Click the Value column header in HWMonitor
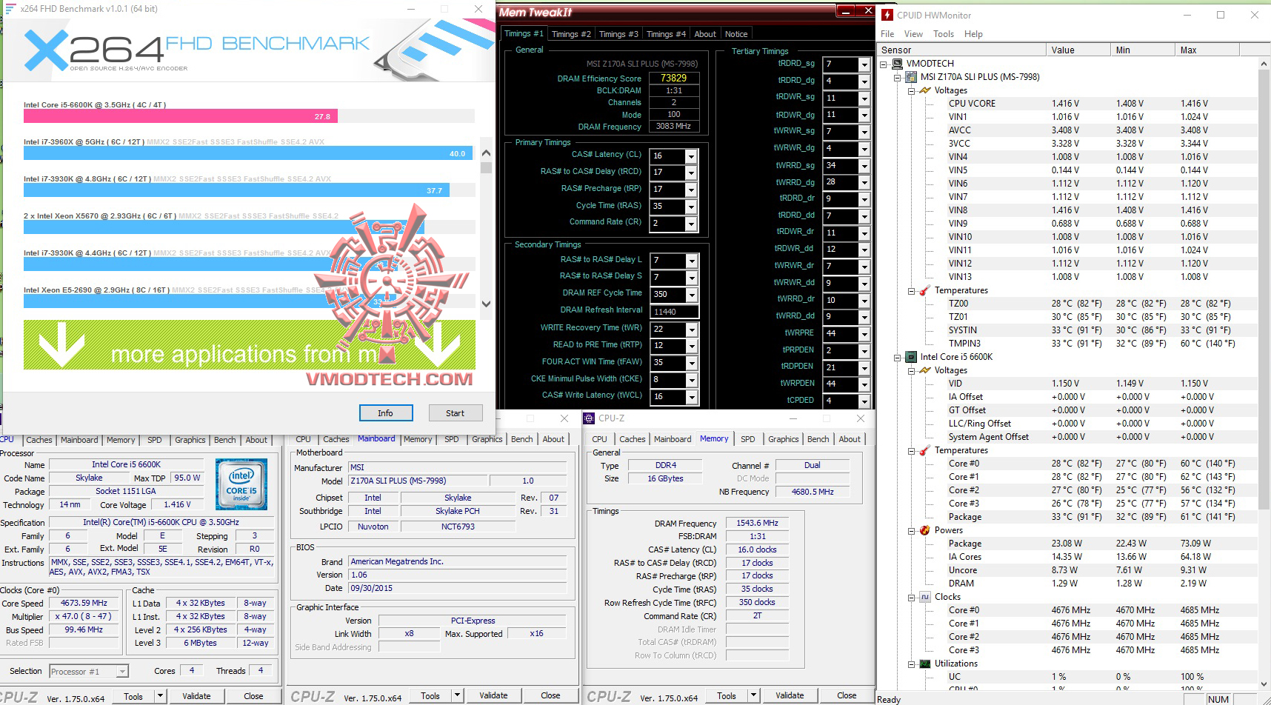This screenshot has width=1271, height=705. point(1078,50)
